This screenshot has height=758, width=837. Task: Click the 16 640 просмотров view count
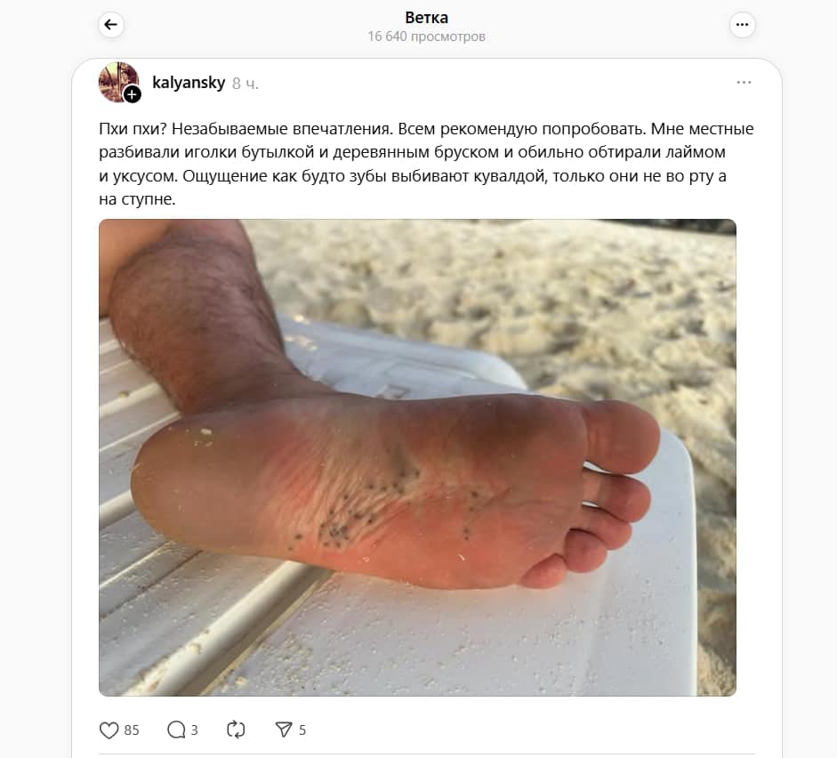(427, 36)
